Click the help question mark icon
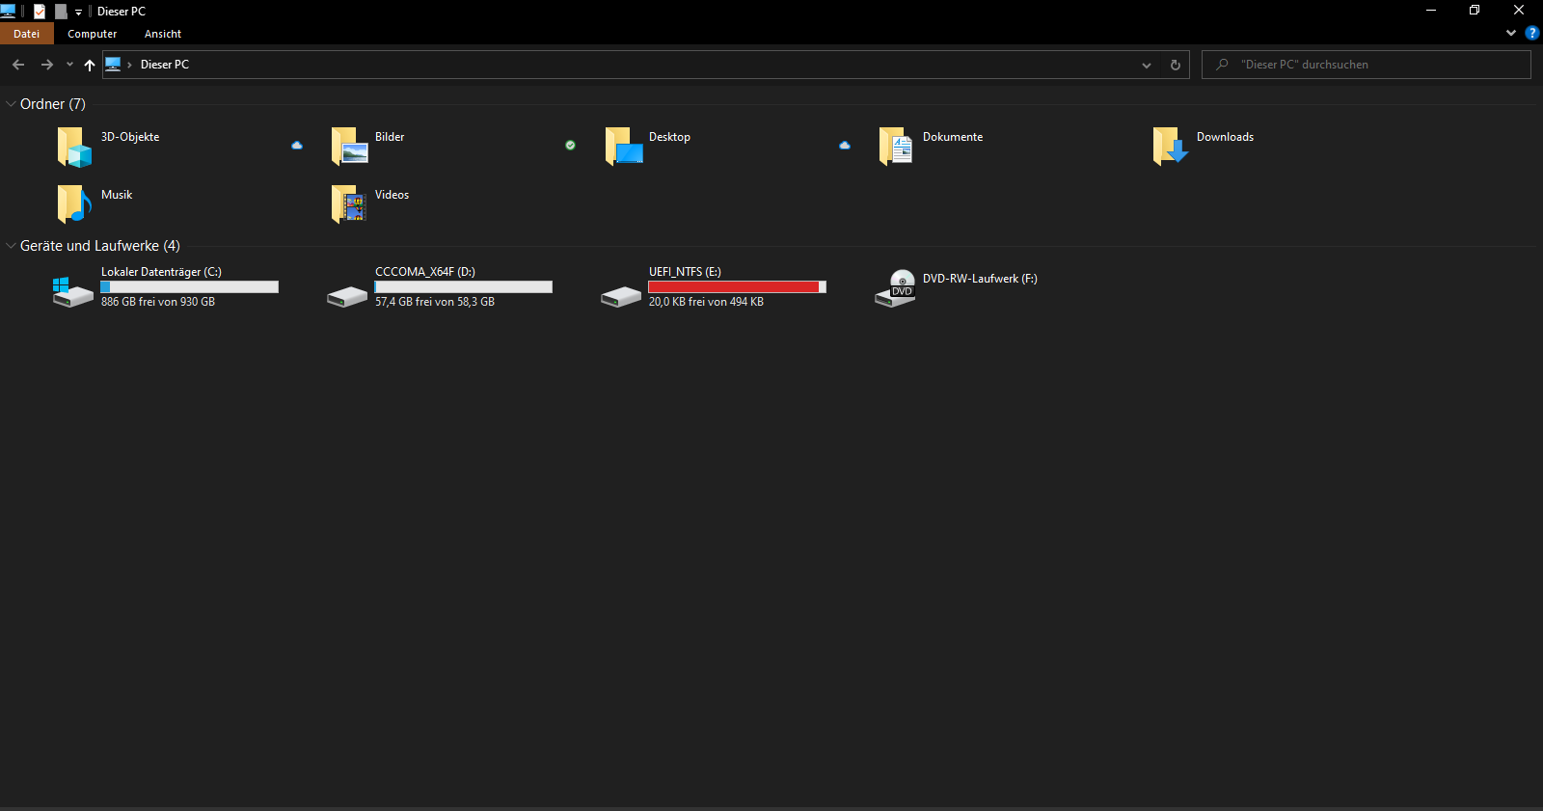The image size is (1543, 811). [1531, 33]
